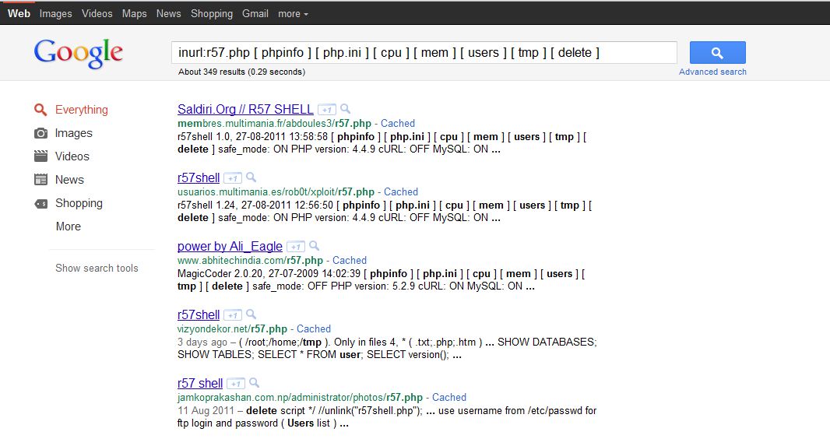The image size is (830, 439).
Task: Click the Google logo
Action: tap(79, 54)
